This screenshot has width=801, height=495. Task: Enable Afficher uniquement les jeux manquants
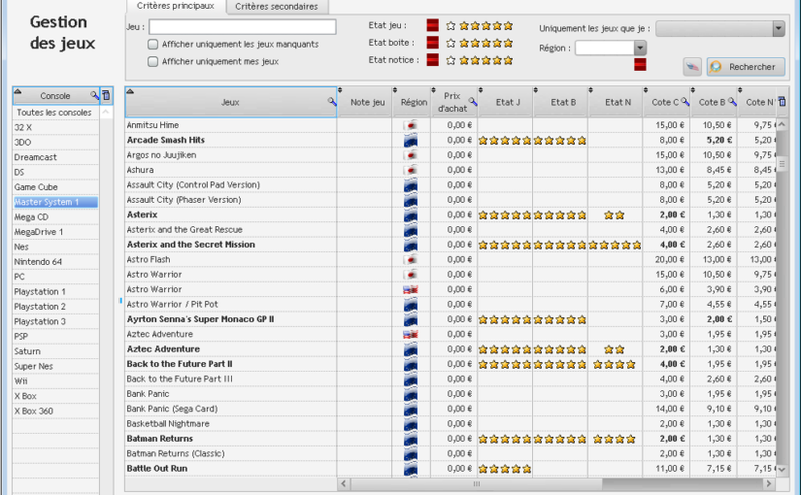pos(152,45)
